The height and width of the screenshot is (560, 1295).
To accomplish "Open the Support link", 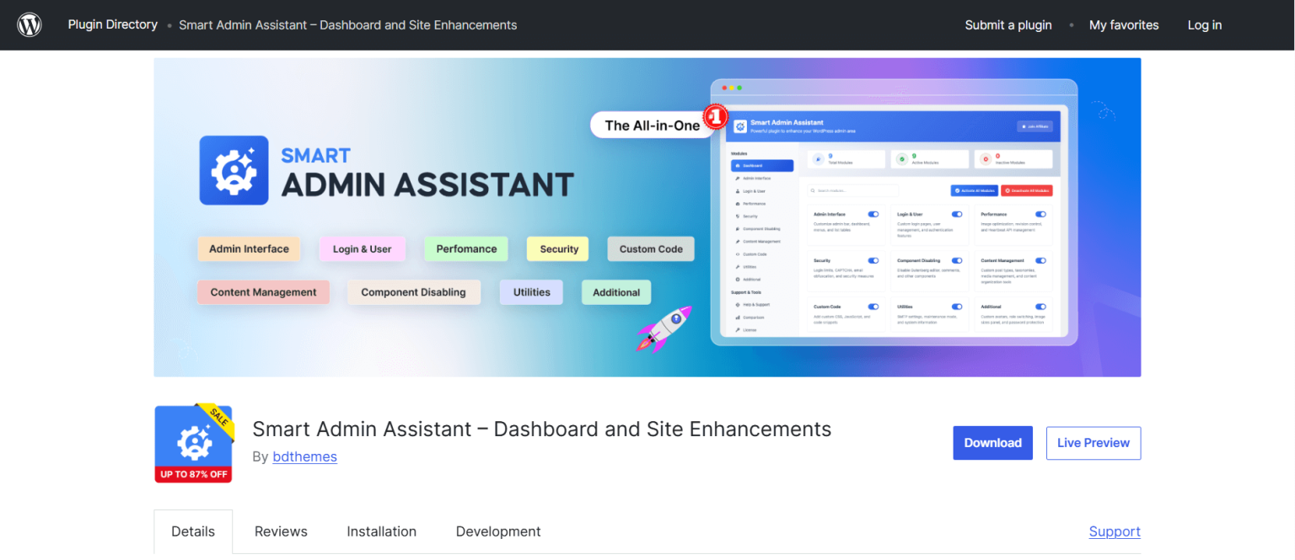I will click(x=1115, y=531).
